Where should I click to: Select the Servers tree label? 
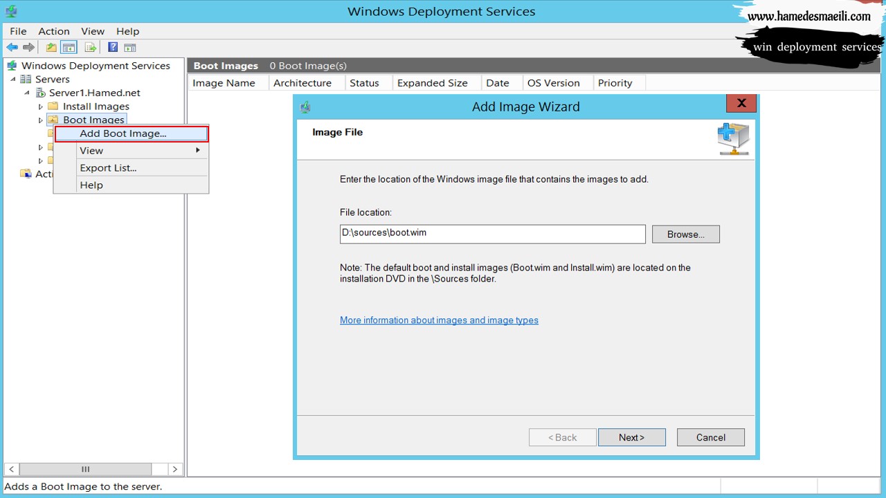pos(53,80)
